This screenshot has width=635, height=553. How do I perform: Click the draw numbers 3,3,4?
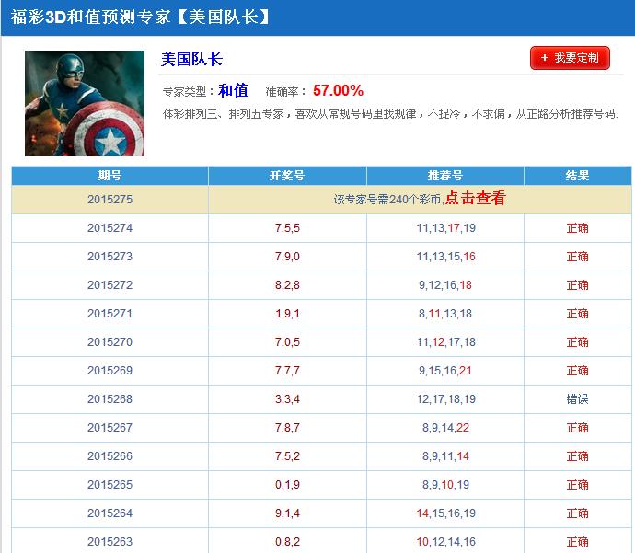(287, 399)
